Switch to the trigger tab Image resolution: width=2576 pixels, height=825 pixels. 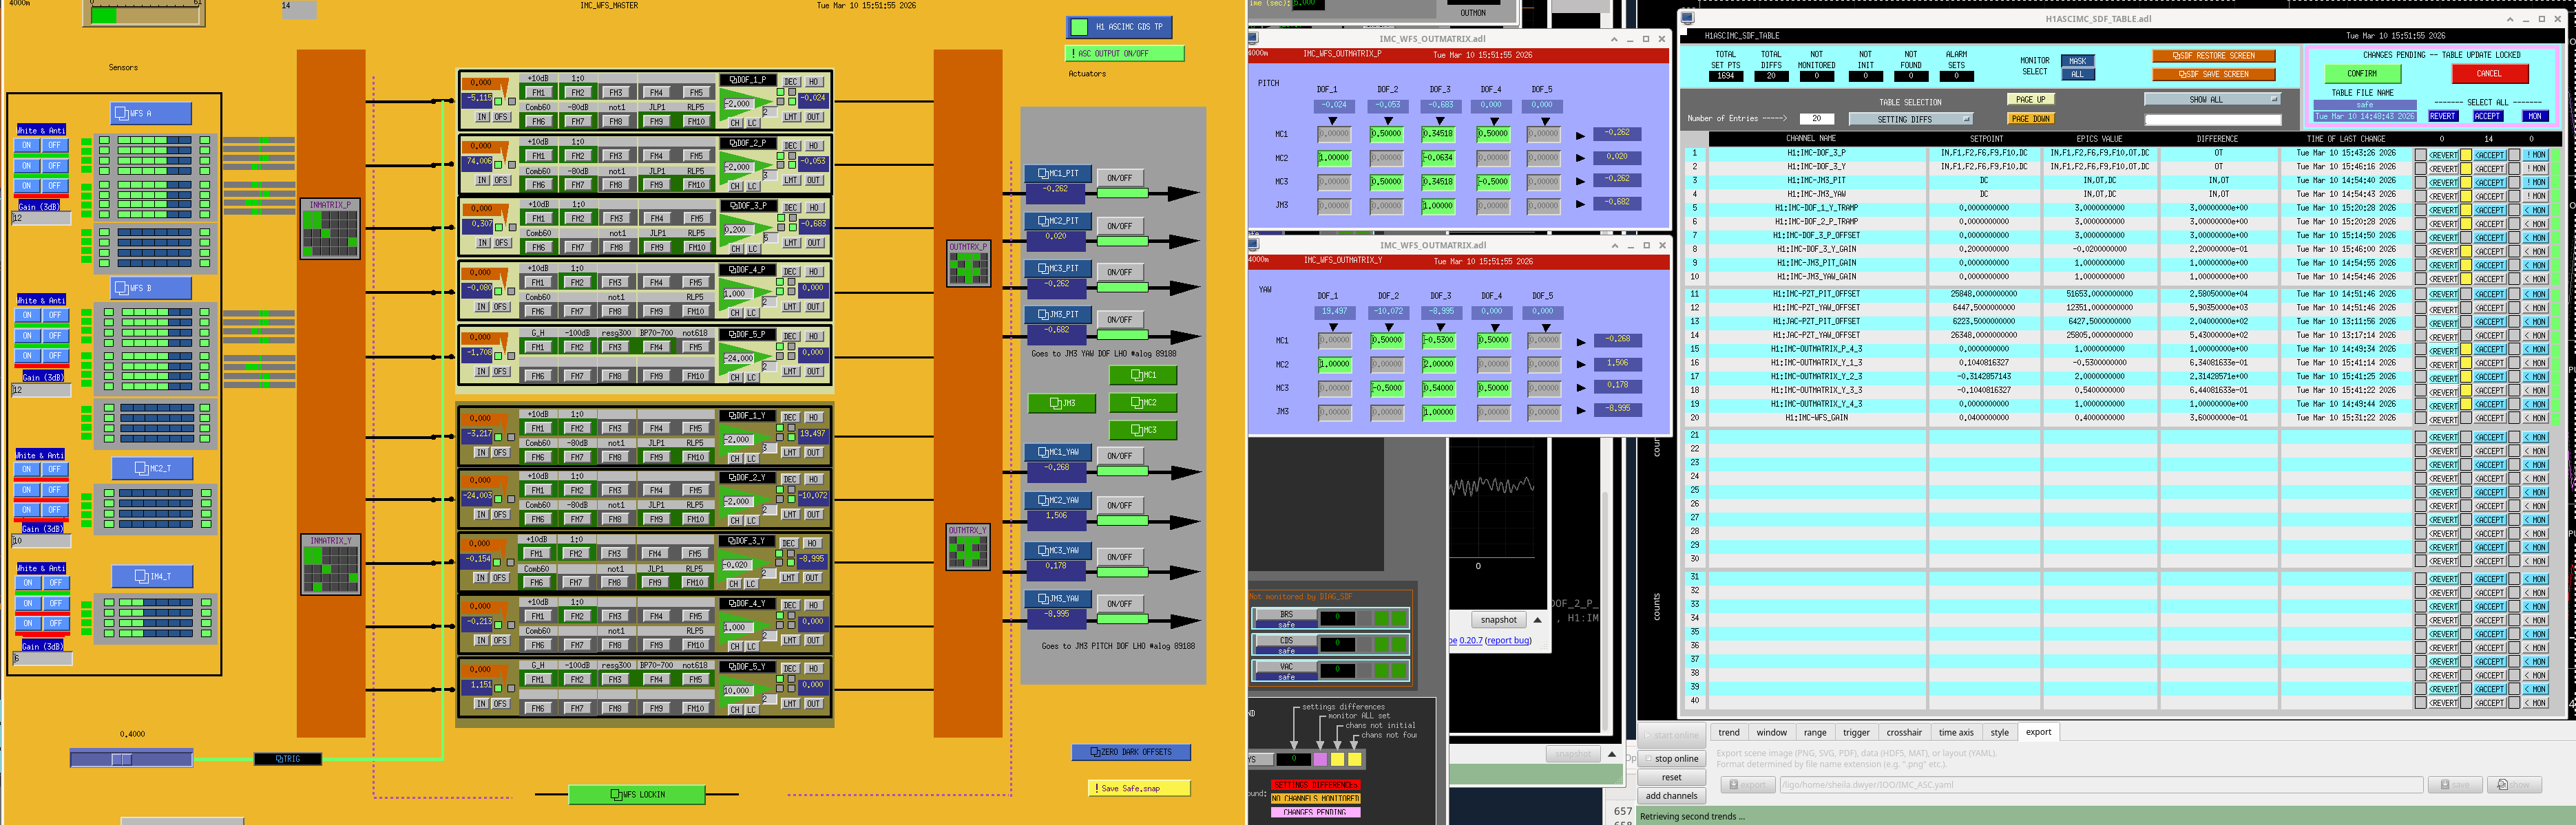[1856, 732]
